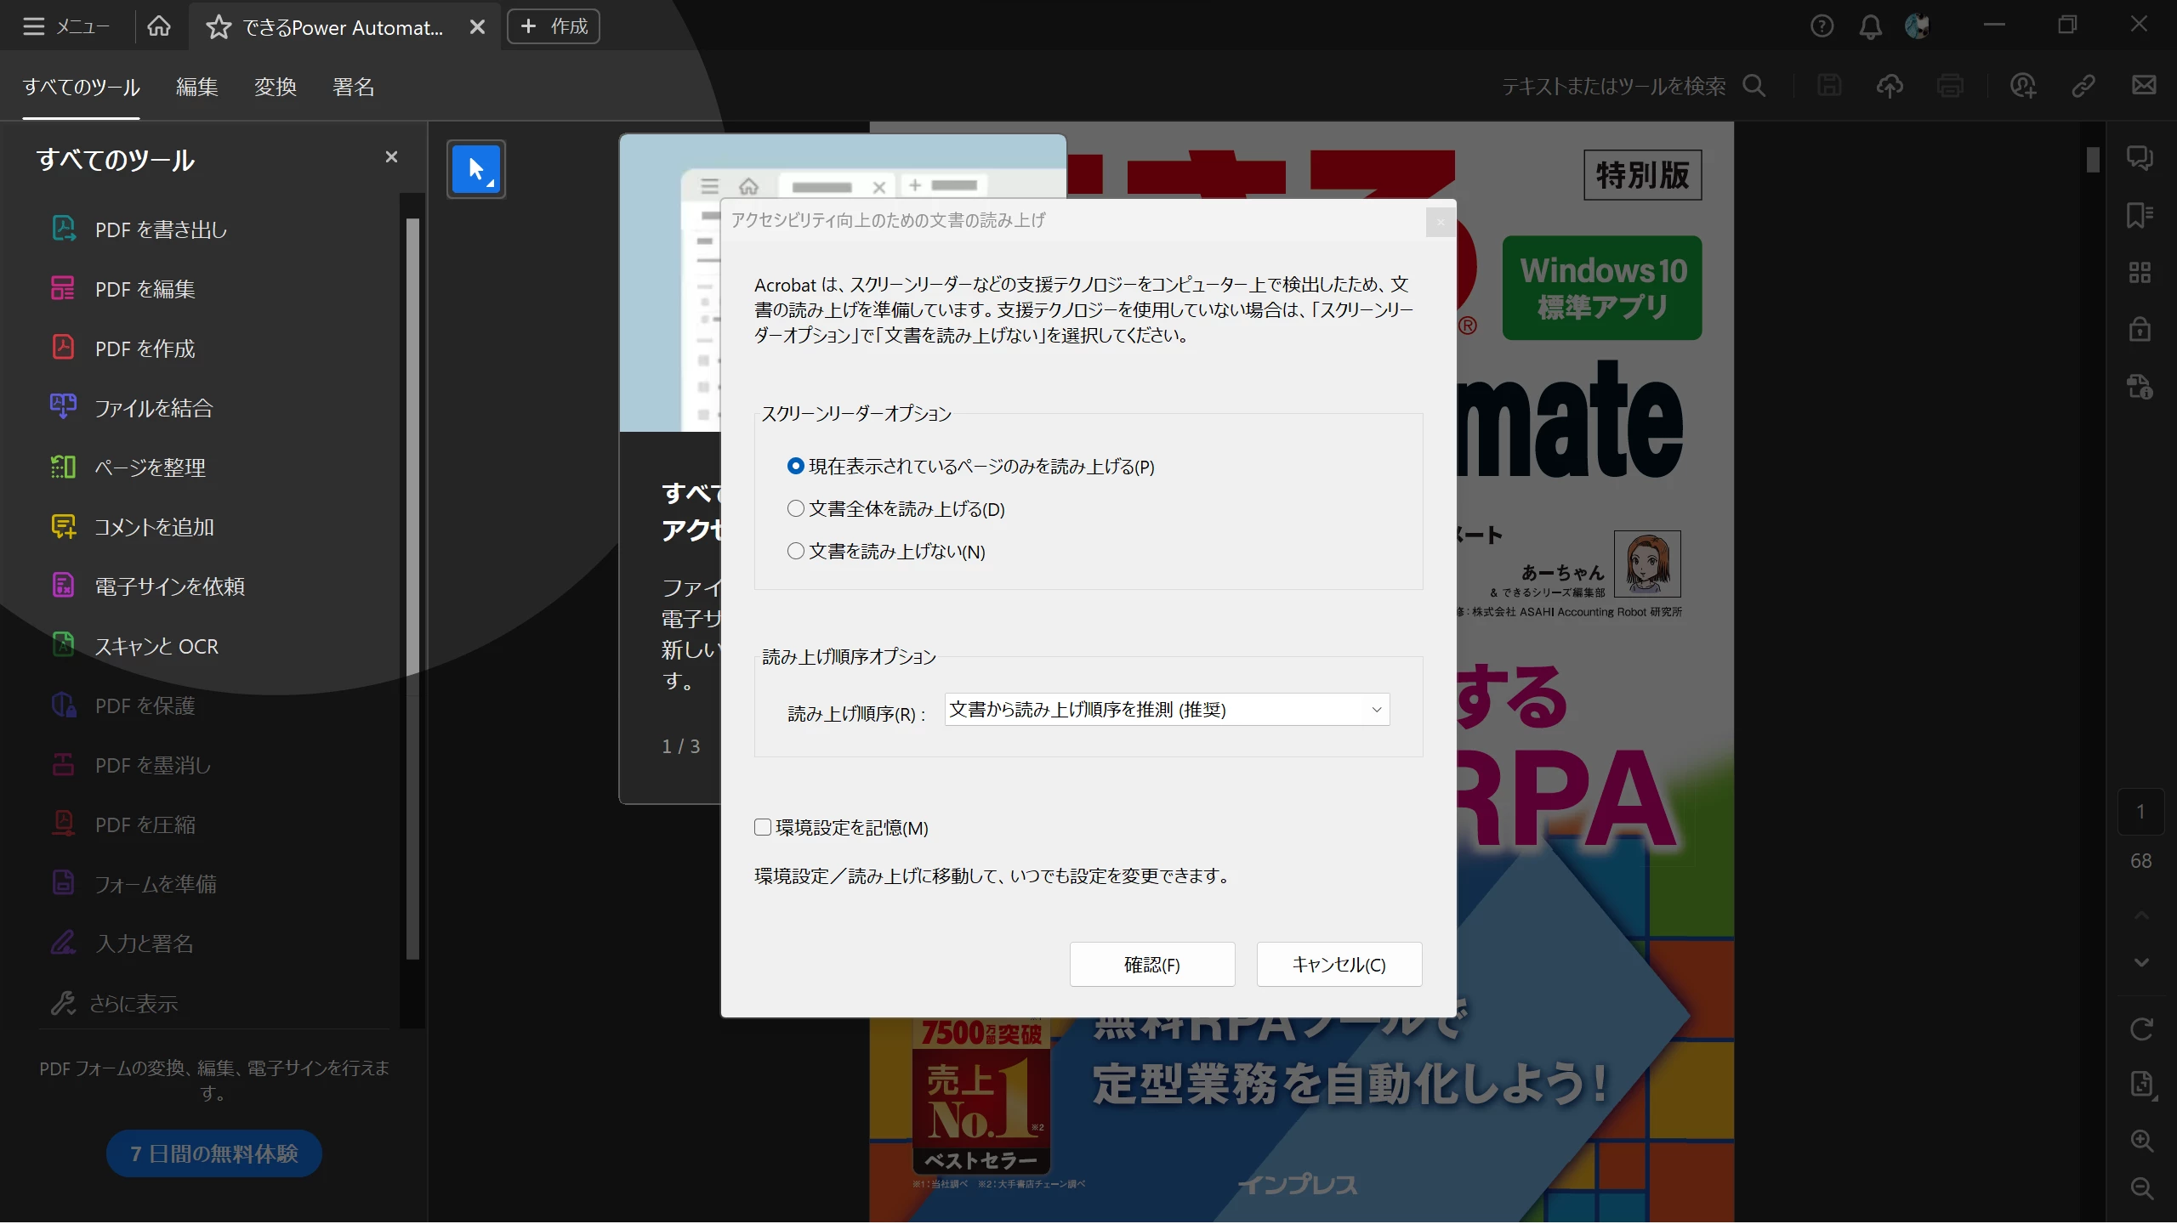The image size is (2177, 1224).
Task: Click the selection arrow tool icon
Action: pyautogui.click(x=476, y=169)
